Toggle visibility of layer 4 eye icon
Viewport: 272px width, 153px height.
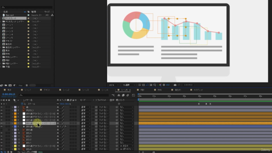(1, 113)
